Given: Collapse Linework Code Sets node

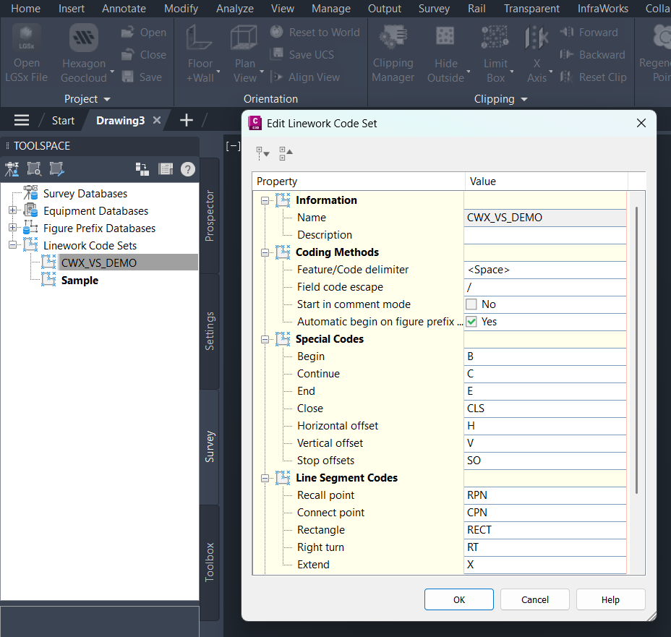Looking at the screenshot, I should pyautogui.click(x=12, y=245).
